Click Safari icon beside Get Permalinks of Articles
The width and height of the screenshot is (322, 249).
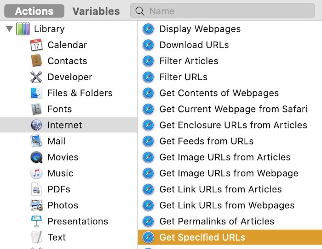[x=148, y=221]
